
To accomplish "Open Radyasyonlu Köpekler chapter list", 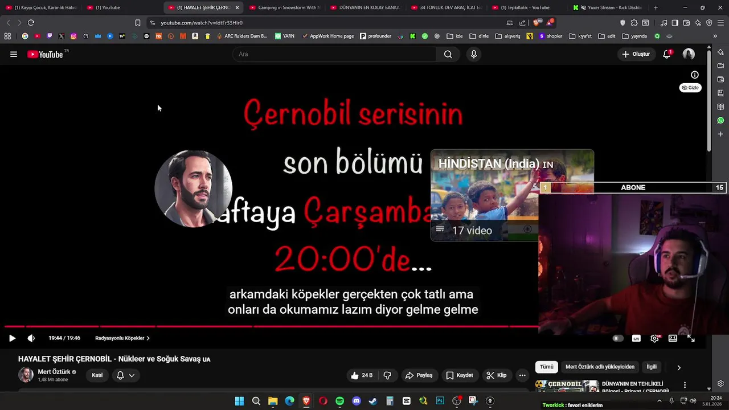I will (x=122, y=338).
